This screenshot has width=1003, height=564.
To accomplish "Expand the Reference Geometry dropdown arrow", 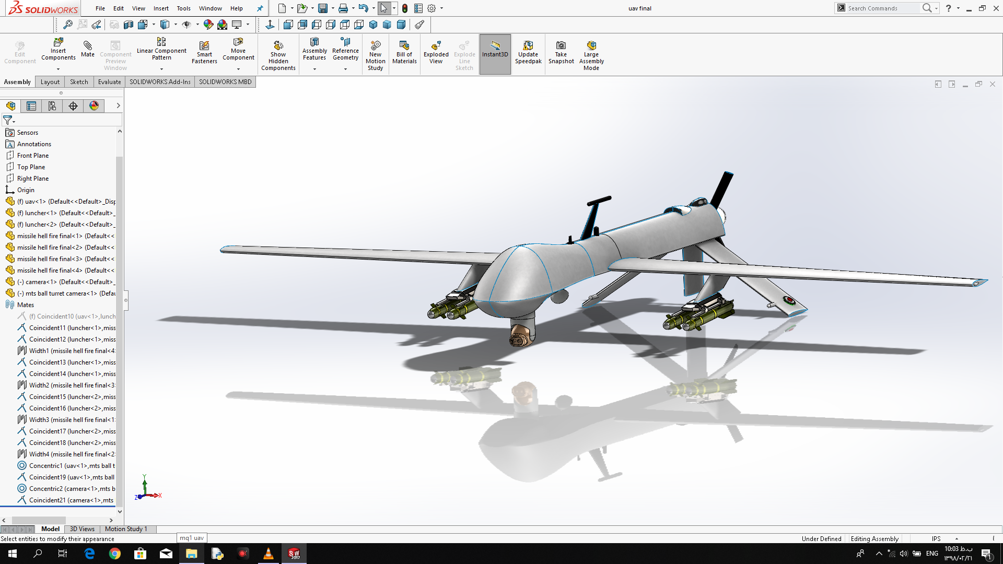I will (345, 69).
